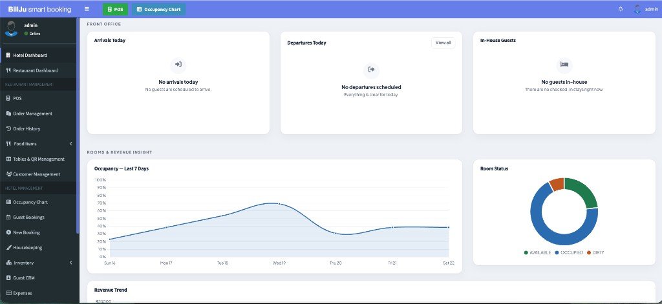Click the Tables & QR Management grid icon
662x304 pixels.
8,159
